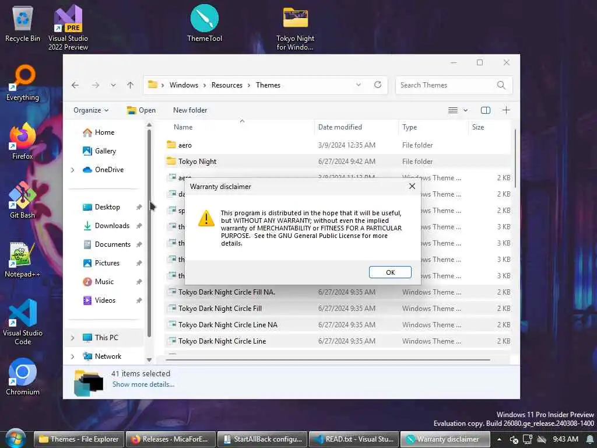Open recent locations dropdown in File Explorer
This screenshot has width=597, height=448.
coord(113,85)
